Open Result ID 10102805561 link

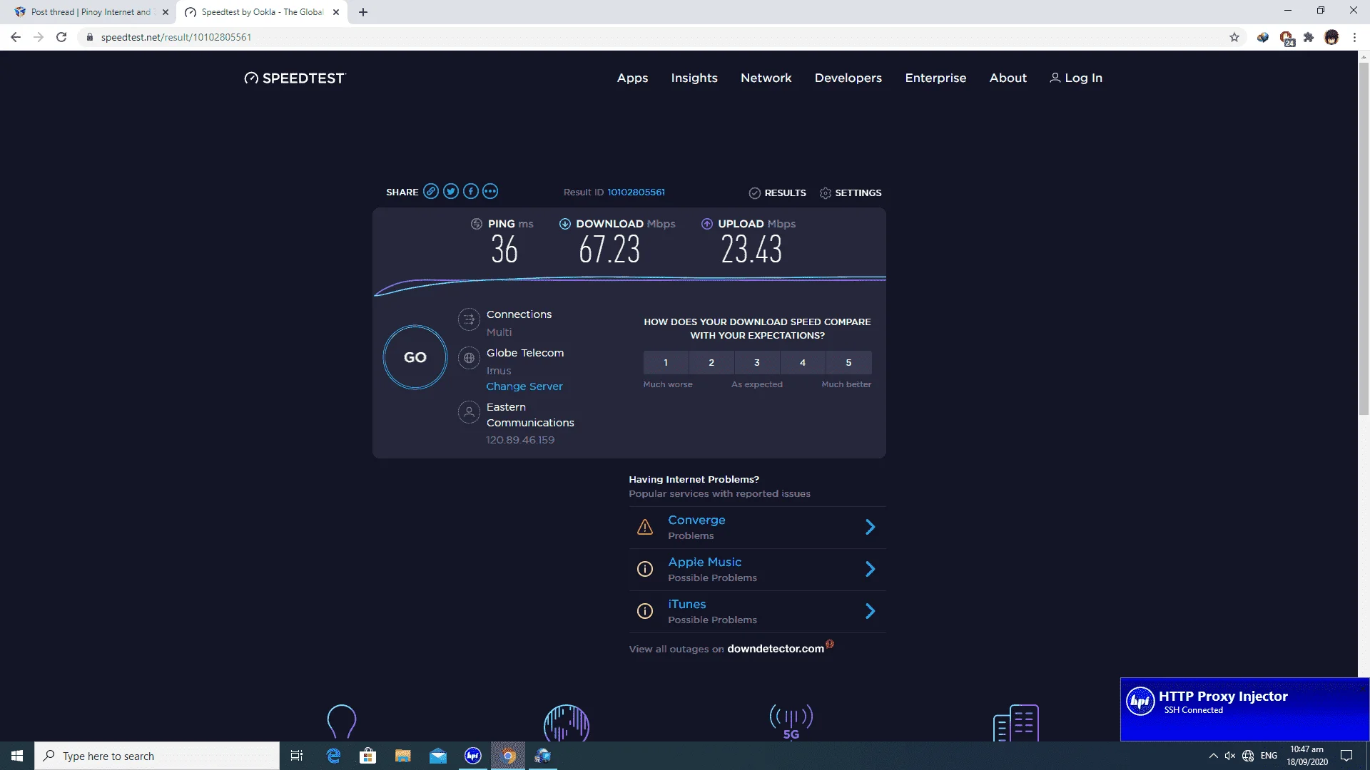coord(636,192)
